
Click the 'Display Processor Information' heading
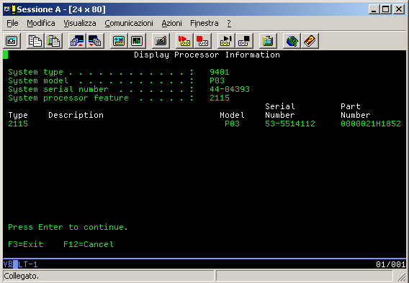[207, 55]
